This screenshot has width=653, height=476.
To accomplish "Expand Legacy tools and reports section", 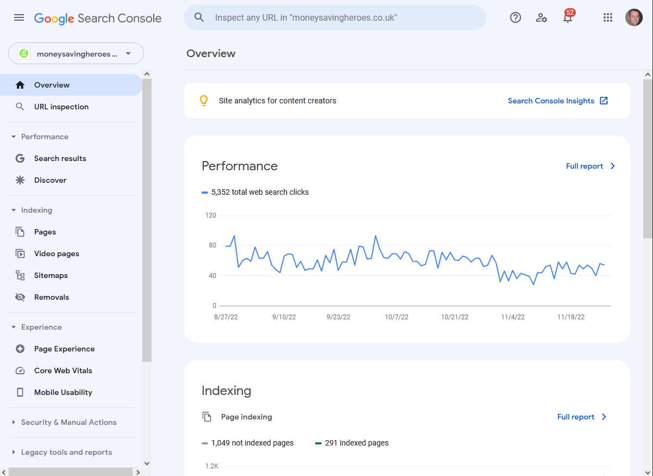I will [14, 452].
